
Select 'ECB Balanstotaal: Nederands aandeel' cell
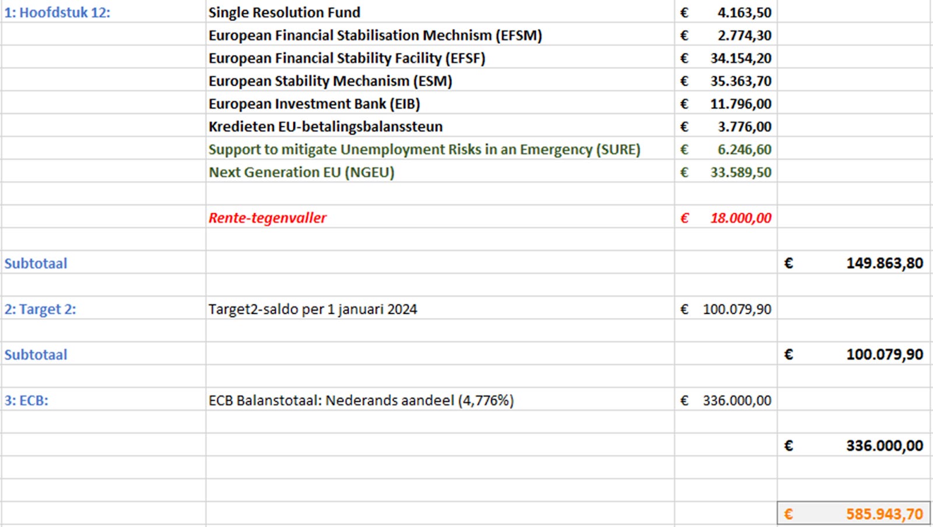point(440,400)
